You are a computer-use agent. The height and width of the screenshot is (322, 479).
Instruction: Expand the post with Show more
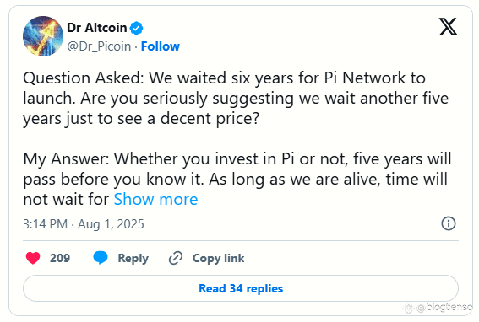click(155, 200)
